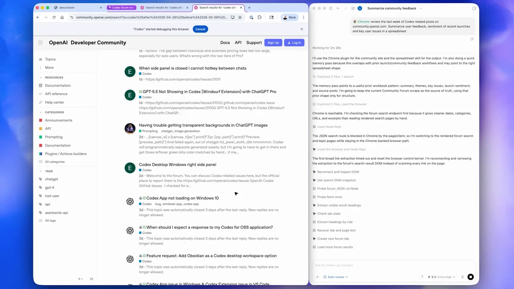514x289 pixels.
Task: Add a new Chrome tab
Action: coord(249,8)
